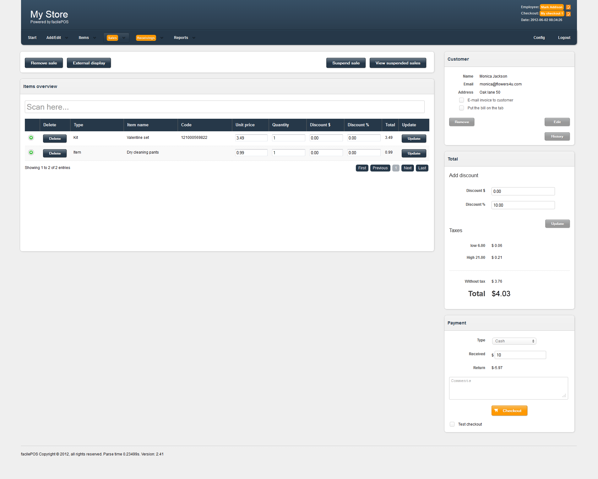This screenshot has height=479, width=598.
Task: Click green plus icon in Valentine set row
Action: (x=31, y=138)
